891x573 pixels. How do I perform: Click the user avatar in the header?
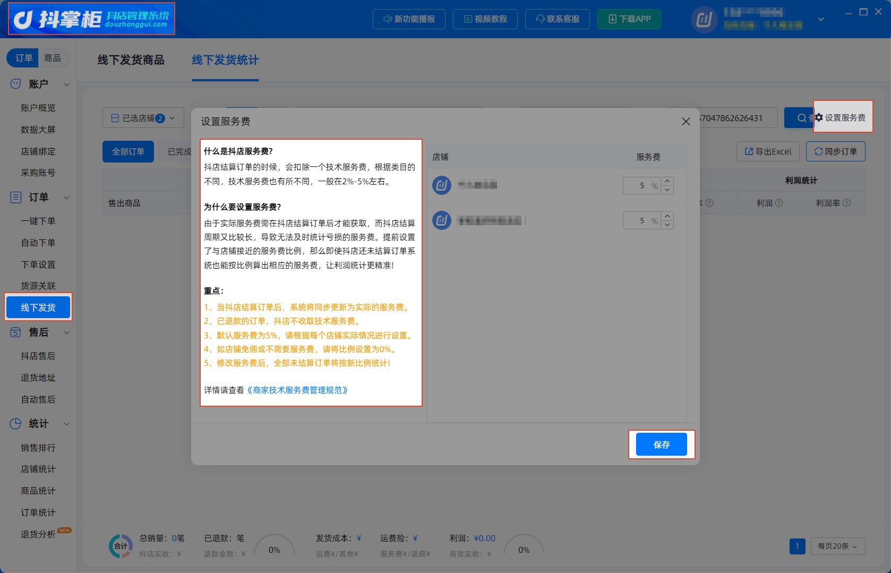tap(704, 20)
